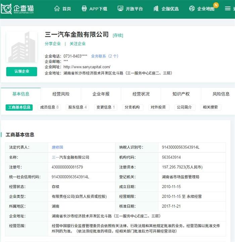Screen dimensions: 235x242
Task: Click the 分享企业 link
Action: (x=53, y=44)
